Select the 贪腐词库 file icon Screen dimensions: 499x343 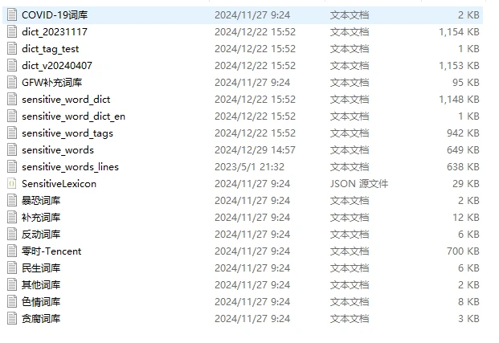tap(12, 318)
